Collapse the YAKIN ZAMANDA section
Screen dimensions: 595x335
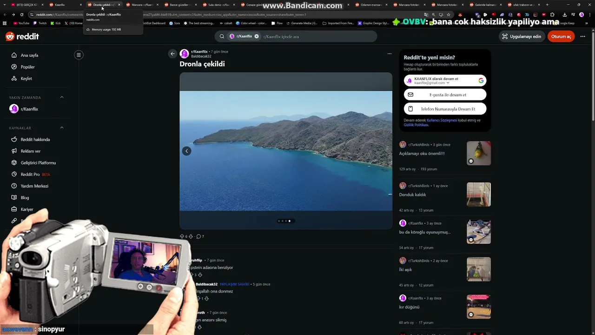click(62, 97)
